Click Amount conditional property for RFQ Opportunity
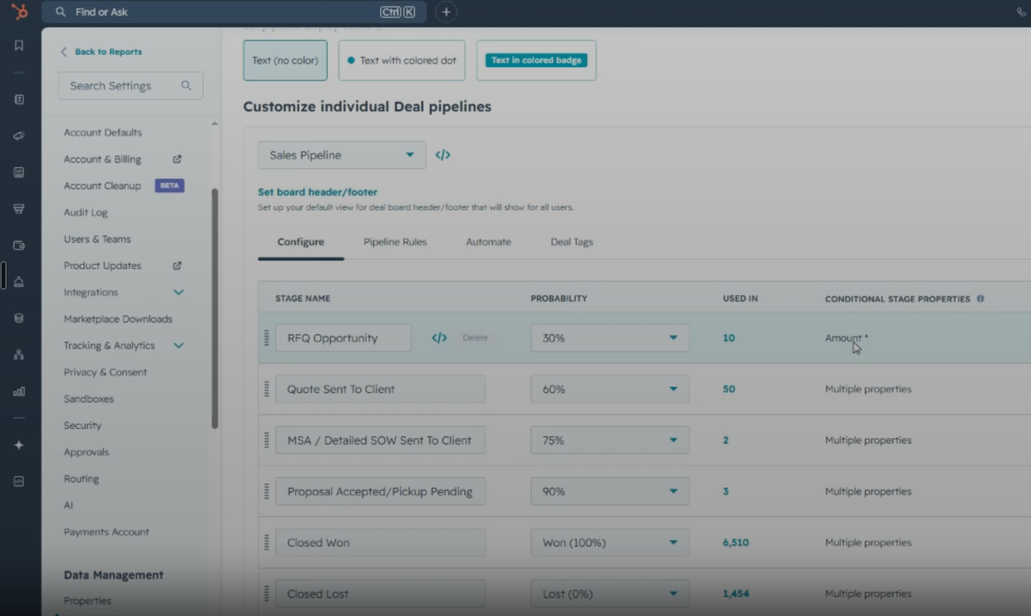This screenshot has width=1031, height=616. tap(846, 338)
